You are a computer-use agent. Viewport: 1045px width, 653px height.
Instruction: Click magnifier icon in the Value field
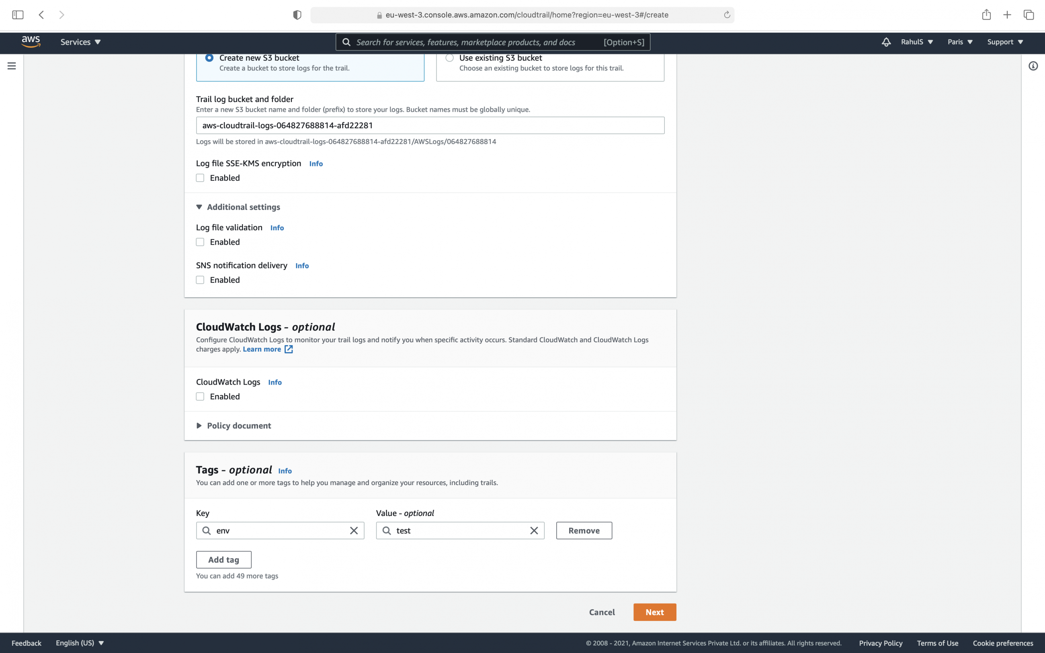(387, 530)
